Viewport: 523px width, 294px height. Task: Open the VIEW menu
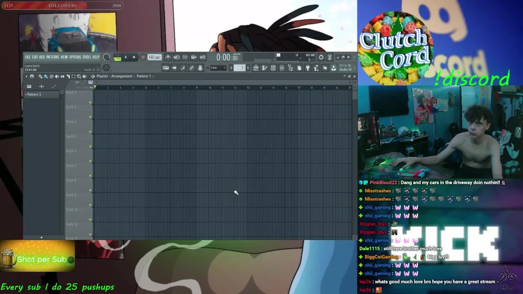(64, 57)
